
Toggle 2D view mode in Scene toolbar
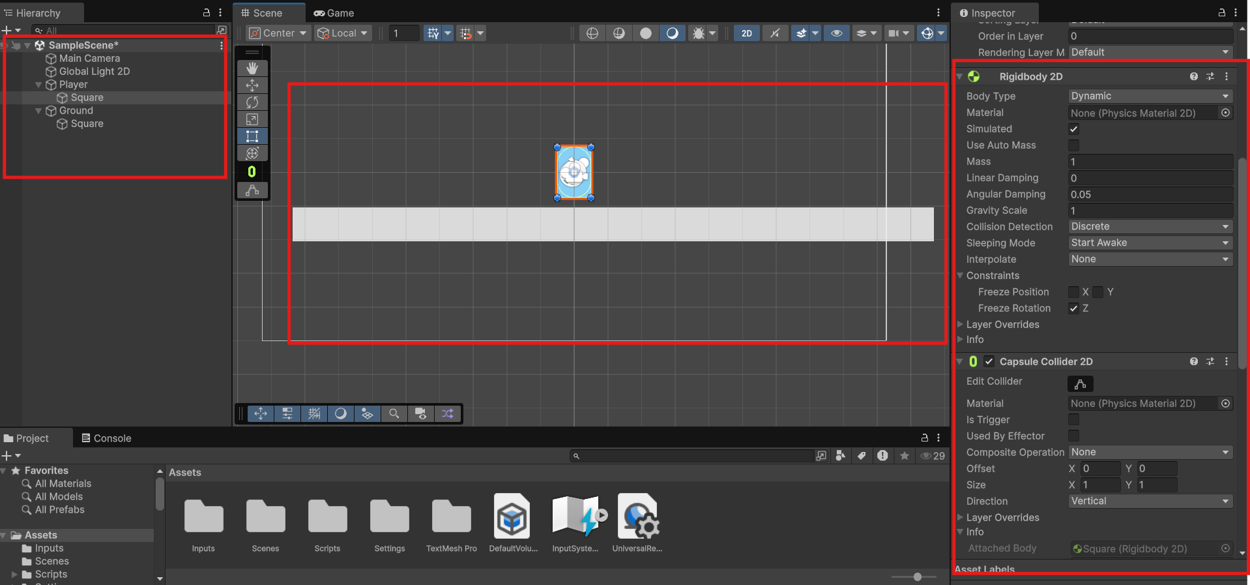pos(747,33)
